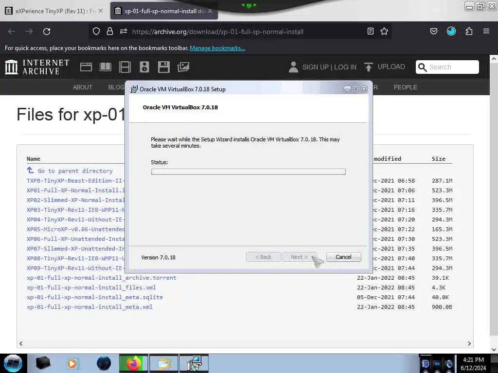The height and width of the screenshot is (373, 498).
Task: Click the taskbar clock showing 4:21 PM
Action: tap(473, 360)
